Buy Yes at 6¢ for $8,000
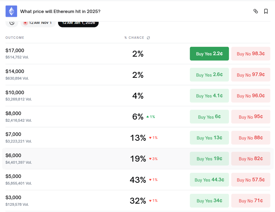275x212 pixels. [209, 117]
